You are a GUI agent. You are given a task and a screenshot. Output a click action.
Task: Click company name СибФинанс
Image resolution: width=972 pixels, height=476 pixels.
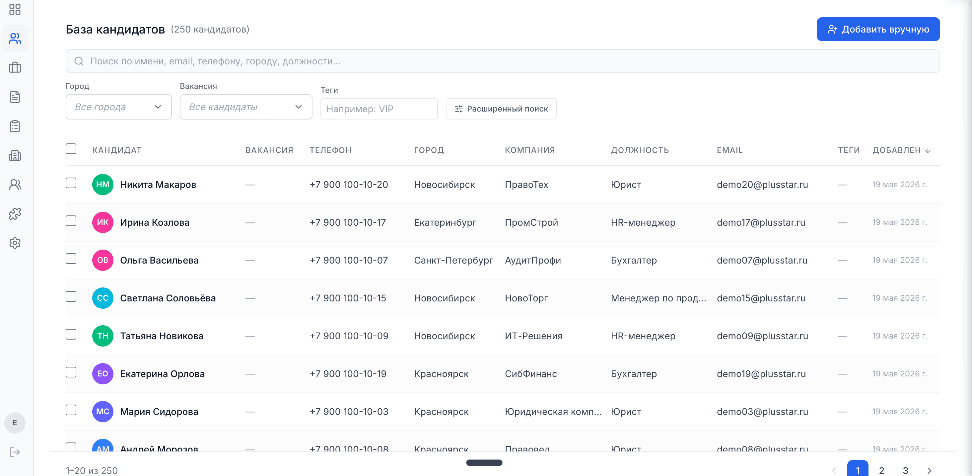531,373
